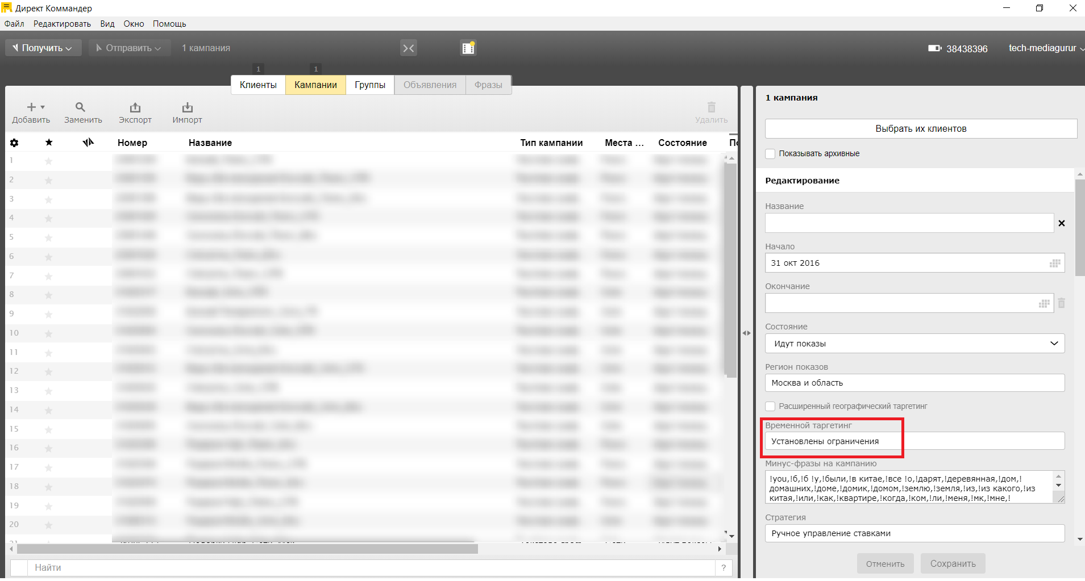Toggle the panel collapse icon in toolbar
This screenshot has width=1085, height=581.
(408, 48)
